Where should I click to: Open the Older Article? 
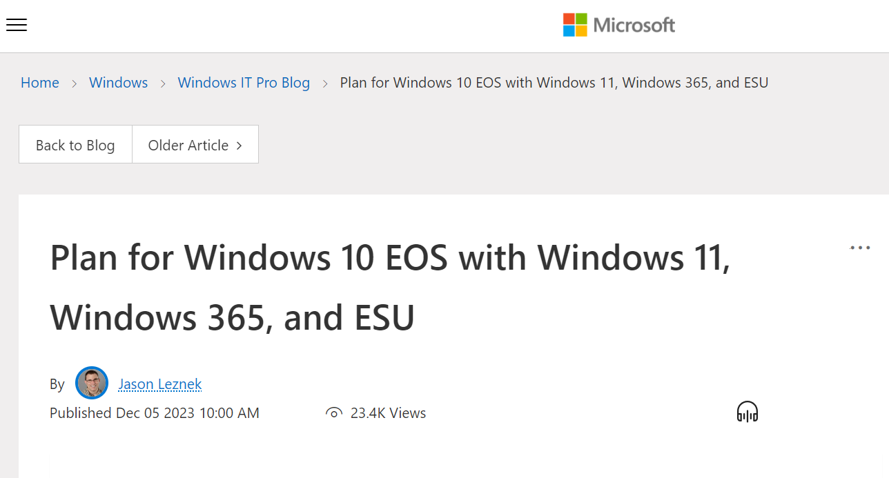click(x=188, y=145)
